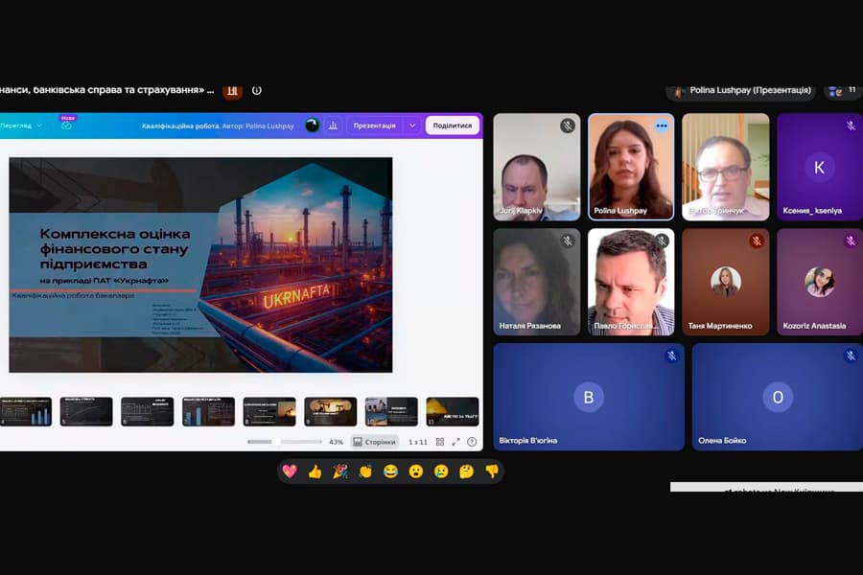The height and width of the screenshot is (575, 863).
Task: Select Jurij Klapkiv video tile
Action: click(537, 168)
